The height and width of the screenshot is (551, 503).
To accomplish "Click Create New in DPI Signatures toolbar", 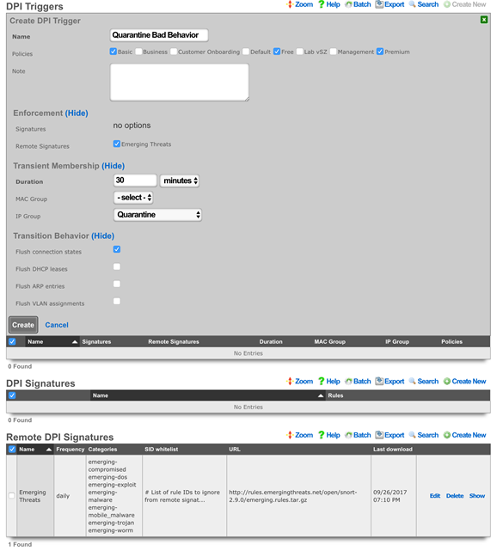I will click(x=464, y=382).
